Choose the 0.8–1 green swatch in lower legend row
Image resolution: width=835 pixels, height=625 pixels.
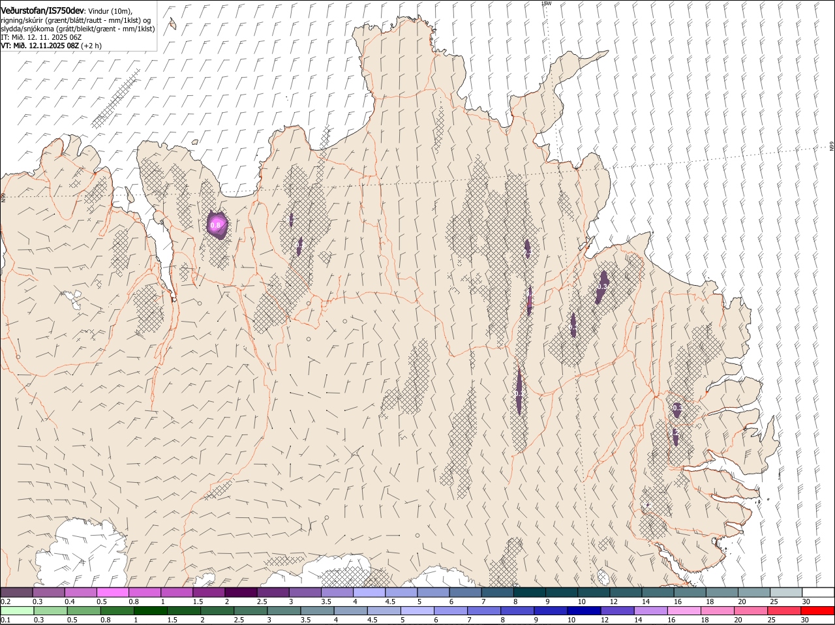point(117,611)
